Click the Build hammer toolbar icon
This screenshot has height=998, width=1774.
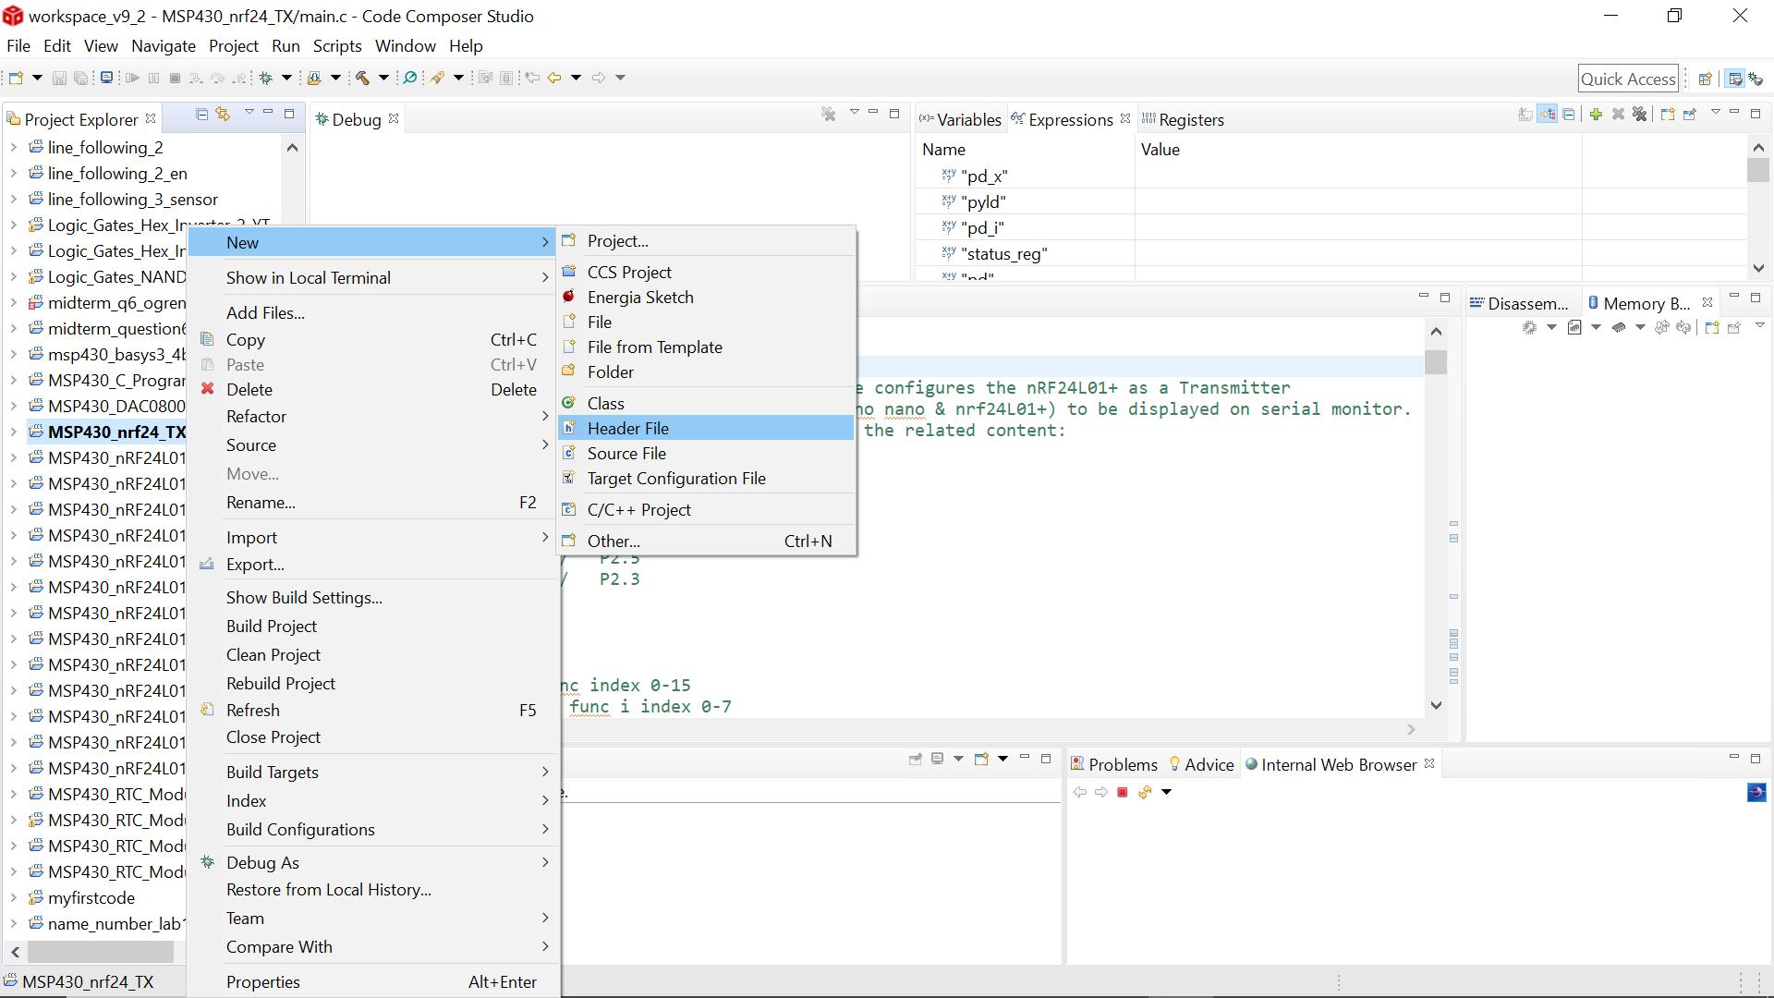363,78
